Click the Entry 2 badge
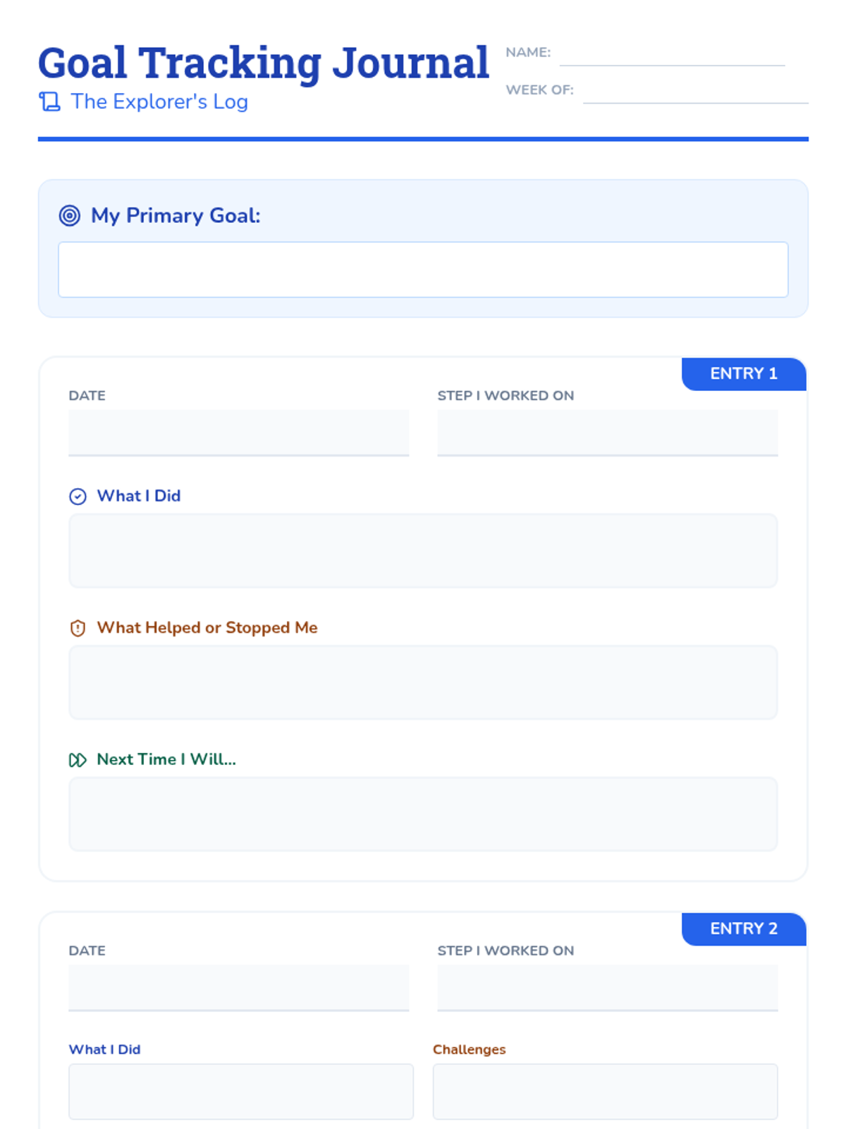This screenshot has height=1129, width=846. (x=743, y=929)
